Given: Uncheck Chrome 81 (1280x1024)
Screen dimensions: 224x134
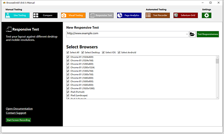Looking at the screenshot, I should (x=68, y=67).
